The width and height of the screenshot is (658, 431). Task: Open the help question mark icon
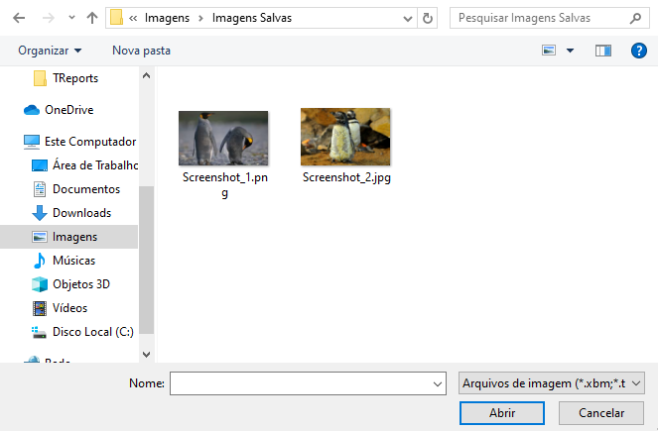pos(638,51)
